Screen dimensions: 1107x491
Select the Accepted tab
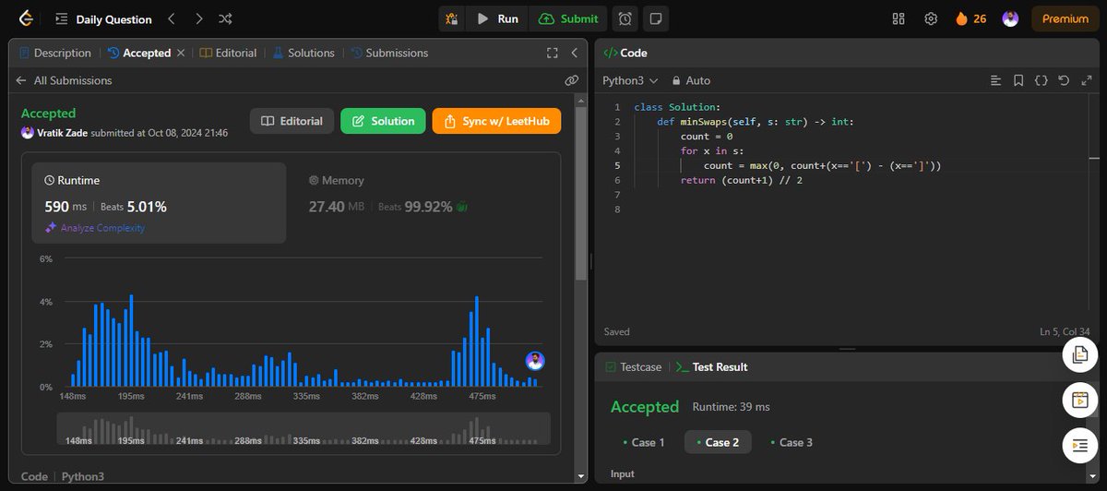pos(139,53)
